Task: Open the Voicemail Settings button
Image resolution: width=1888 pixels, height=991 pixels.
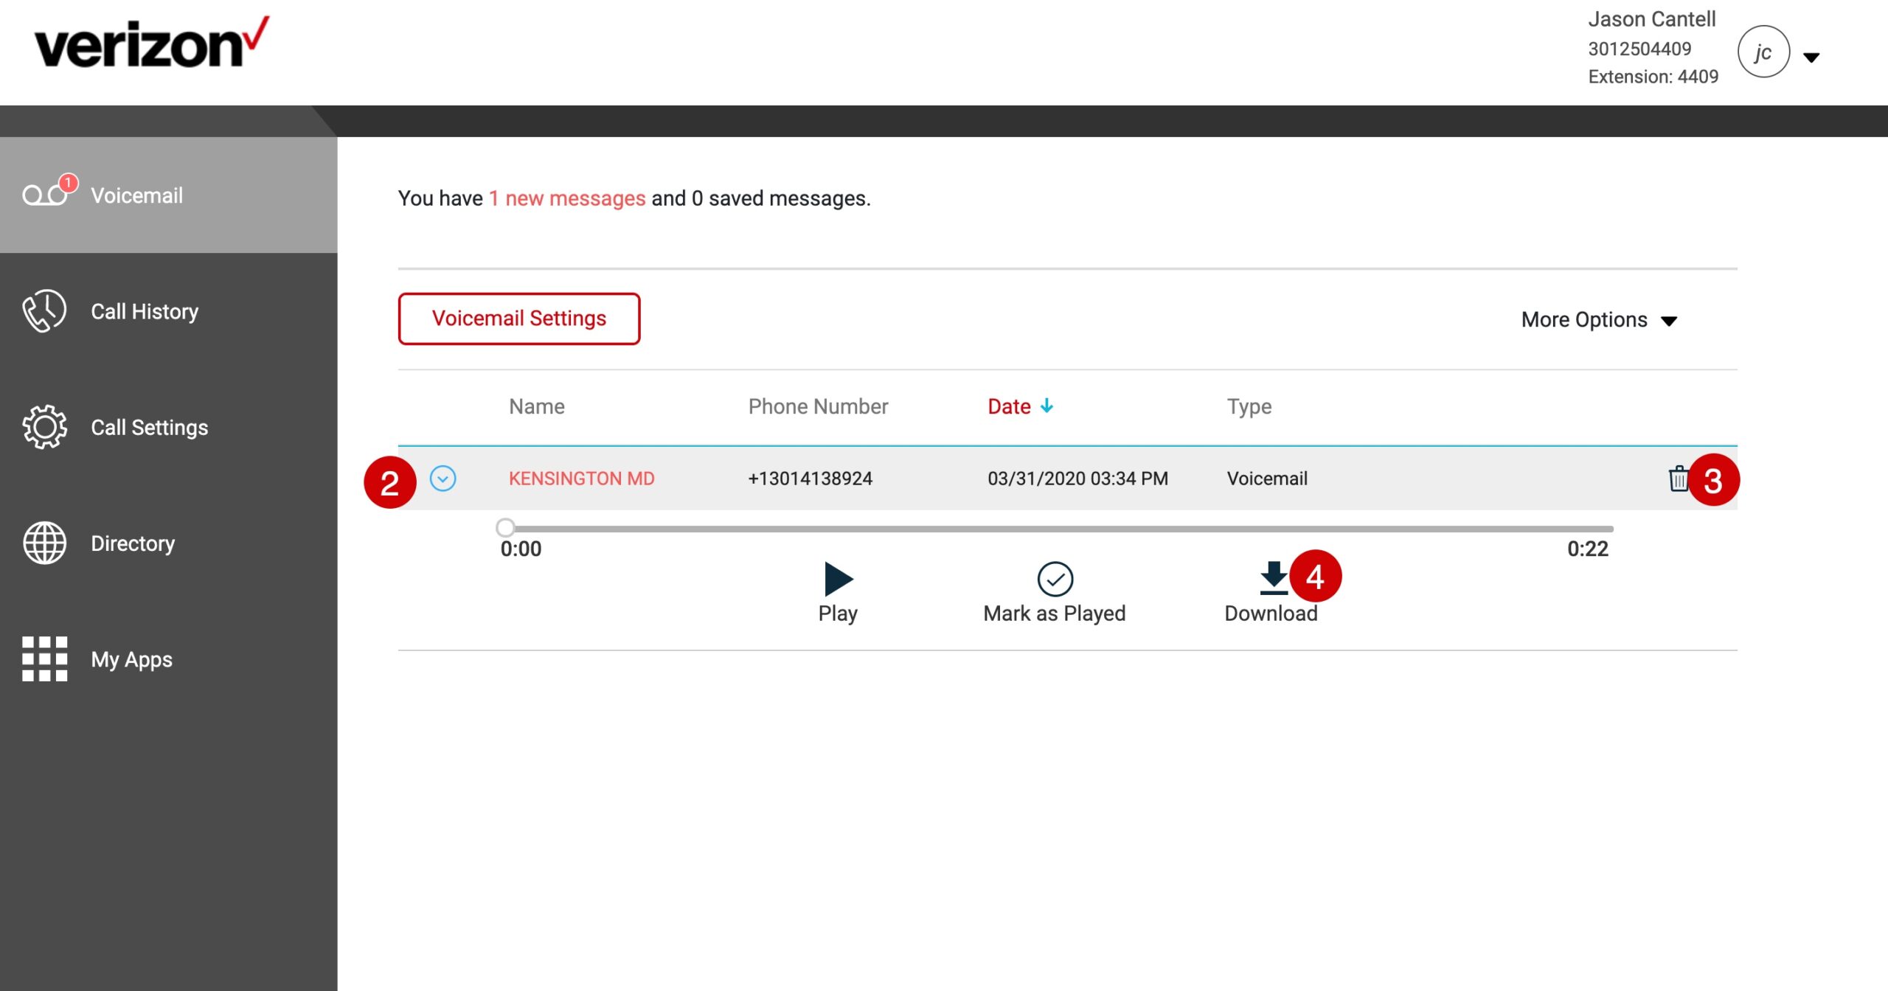Action: pos(519,319)
